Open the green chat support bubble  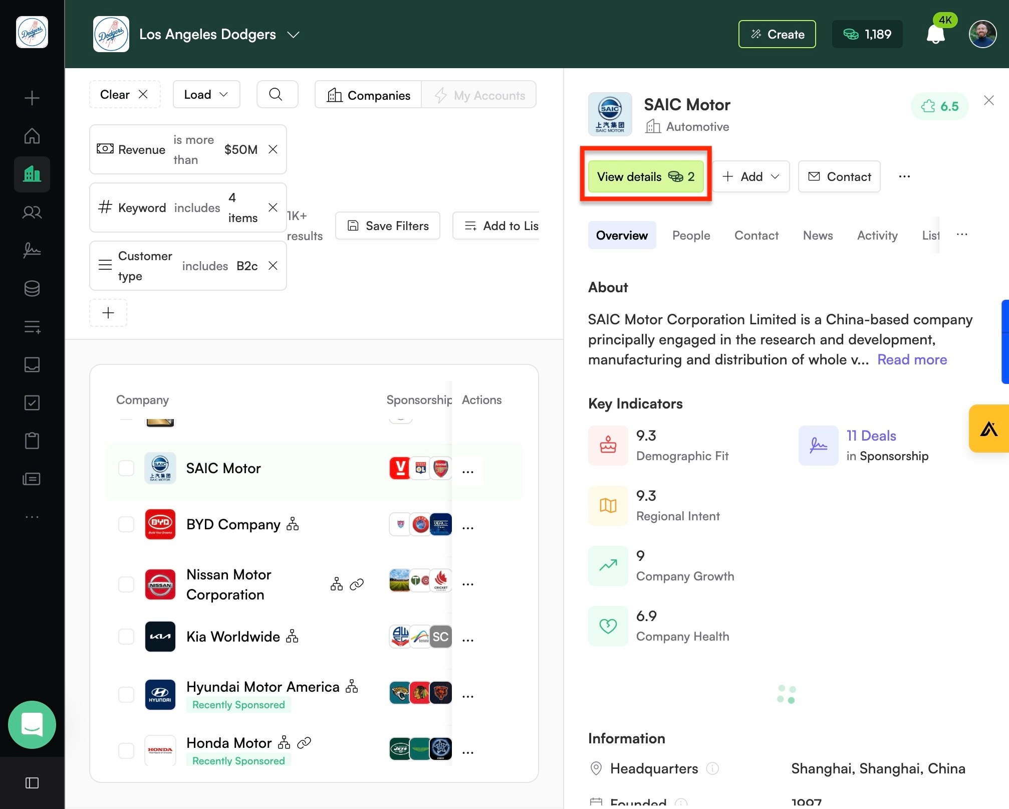(32, 725)
